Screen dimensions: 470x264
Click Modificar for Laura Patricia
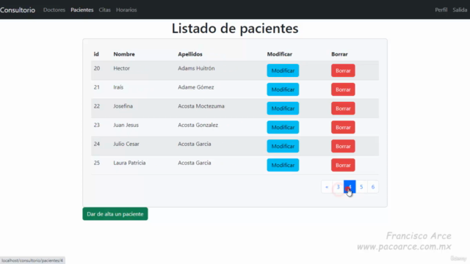(x=283, y=165)
